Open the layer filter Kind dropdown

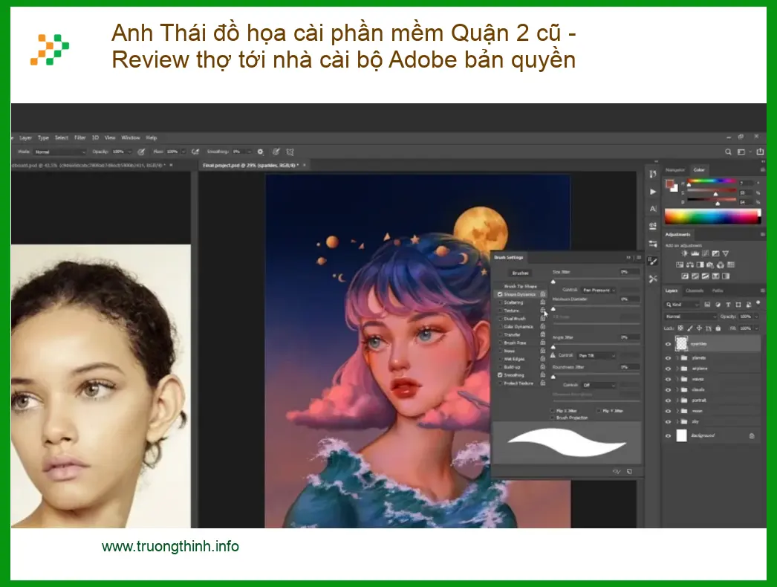682,305
